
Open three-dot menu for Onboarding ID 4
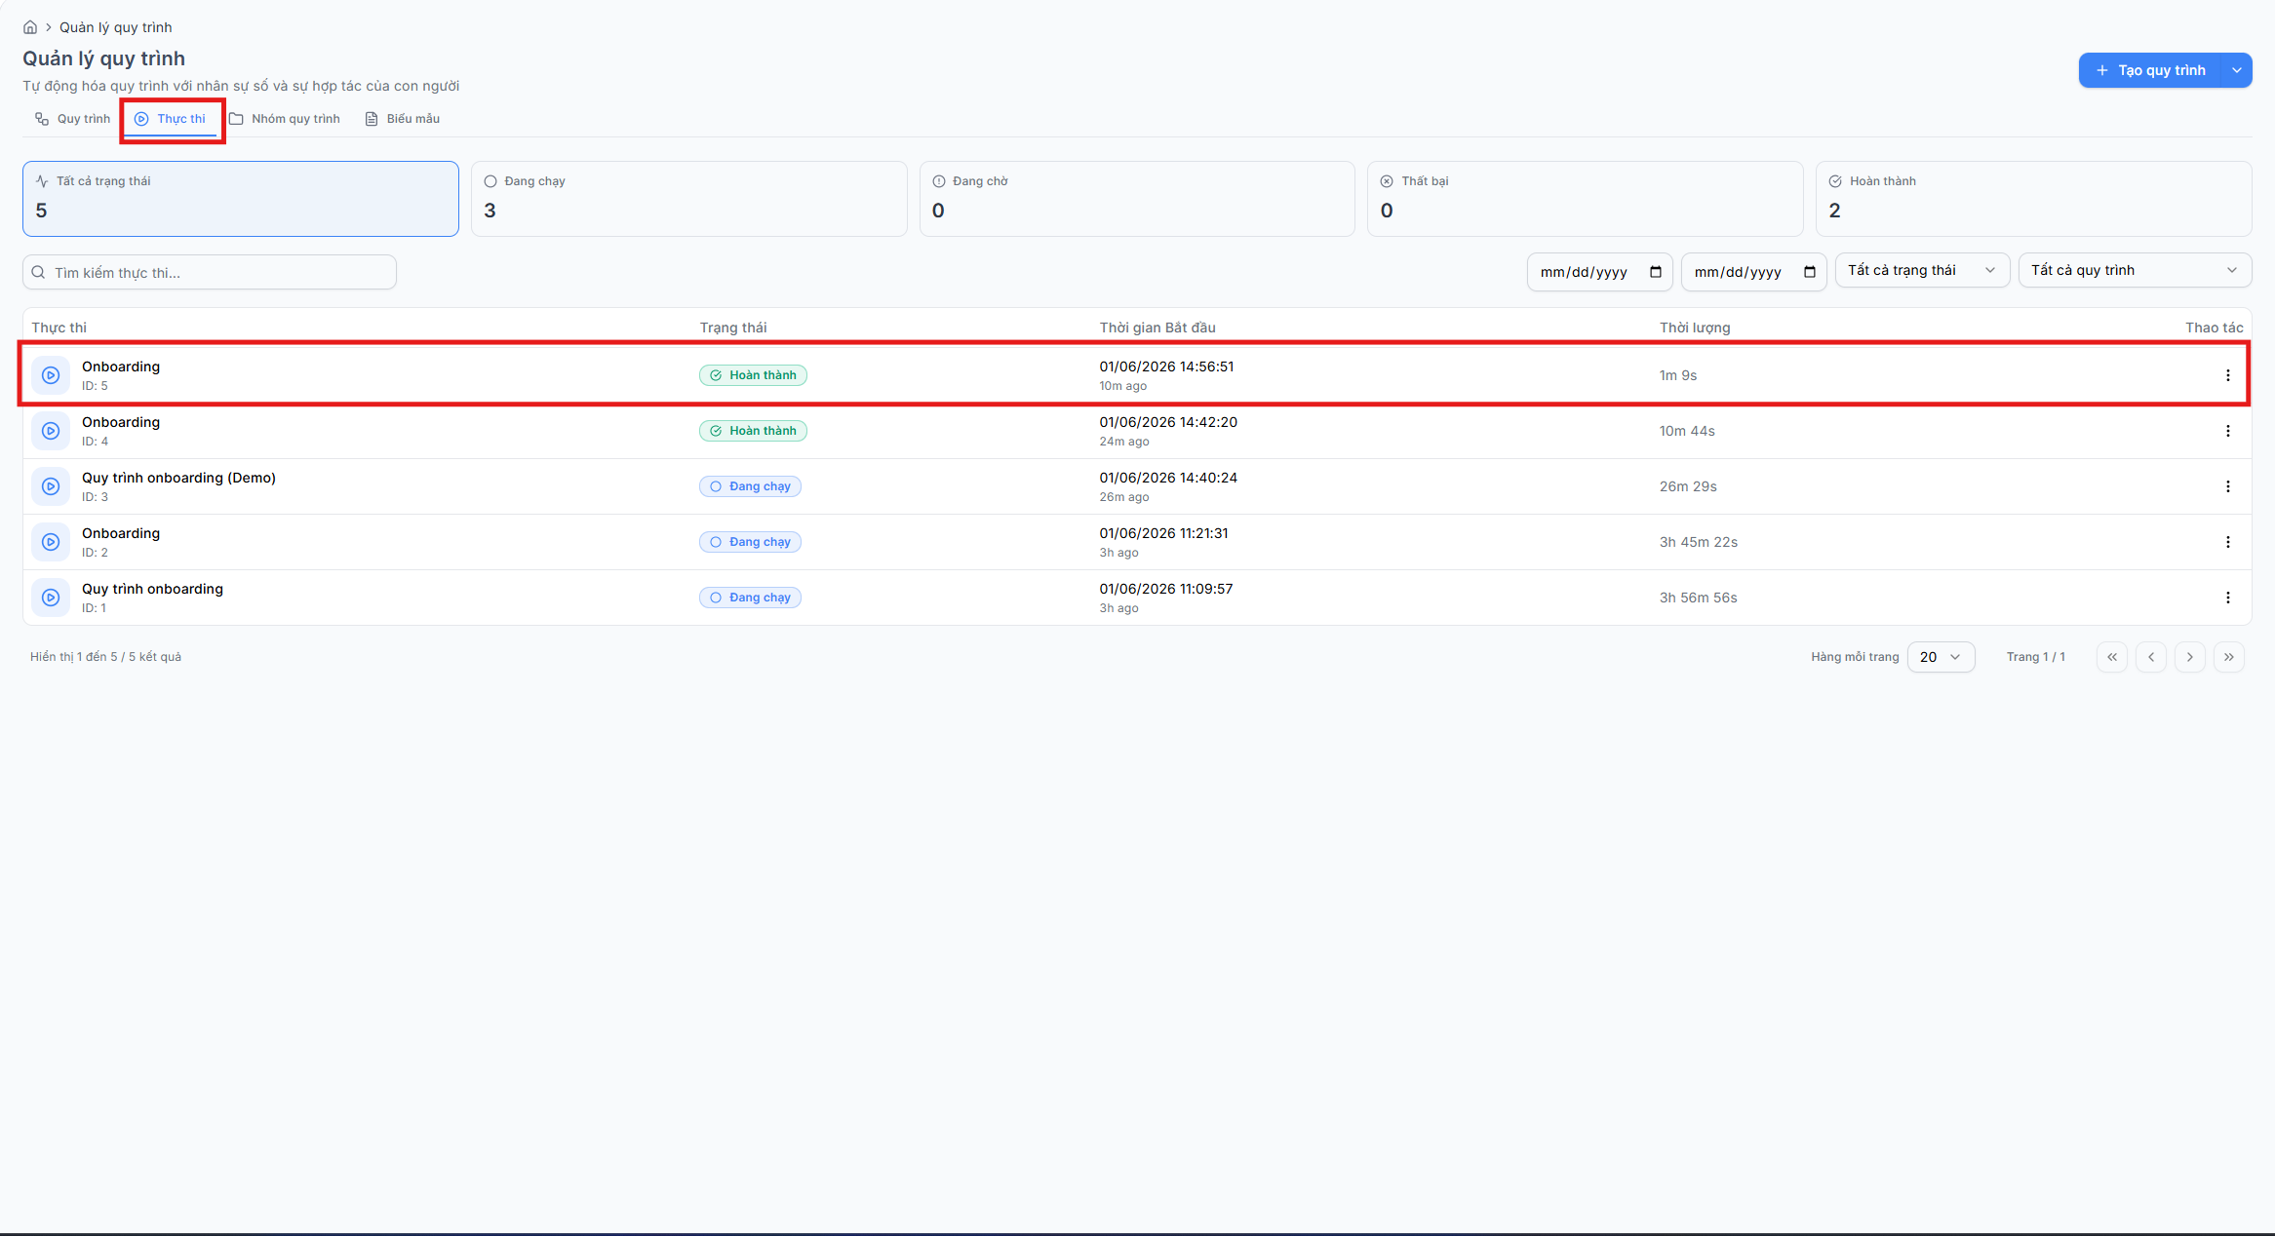[2227, 431]
